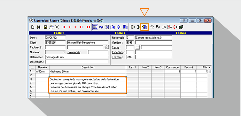Click the Client number field 8325256

(x=56, y=43)
